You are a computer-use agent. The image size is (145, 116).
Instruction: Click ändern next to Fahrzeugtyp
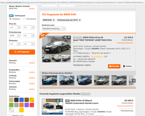[32, 83]
